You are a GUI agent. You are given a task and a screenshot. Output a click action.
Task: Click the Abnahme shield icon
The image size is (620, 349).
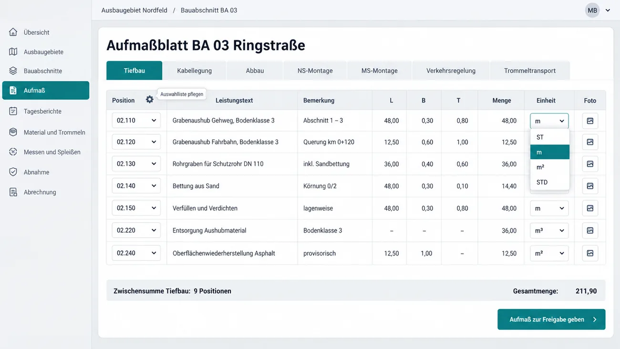coord(13,172)
